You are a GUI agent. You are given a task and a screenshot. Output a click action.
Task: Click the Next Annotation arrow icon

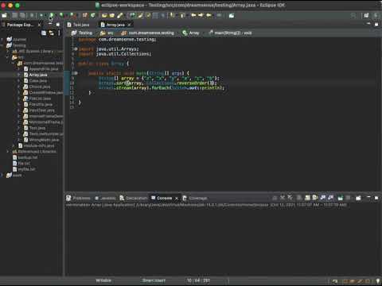coord(172,15)
